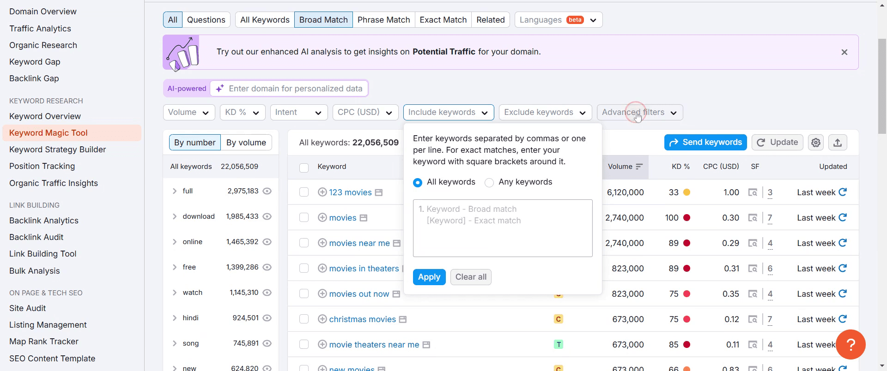Refresh the 'christmas movies' row data
The height and width of the screenshot is (371, 887).
(843, 319)
